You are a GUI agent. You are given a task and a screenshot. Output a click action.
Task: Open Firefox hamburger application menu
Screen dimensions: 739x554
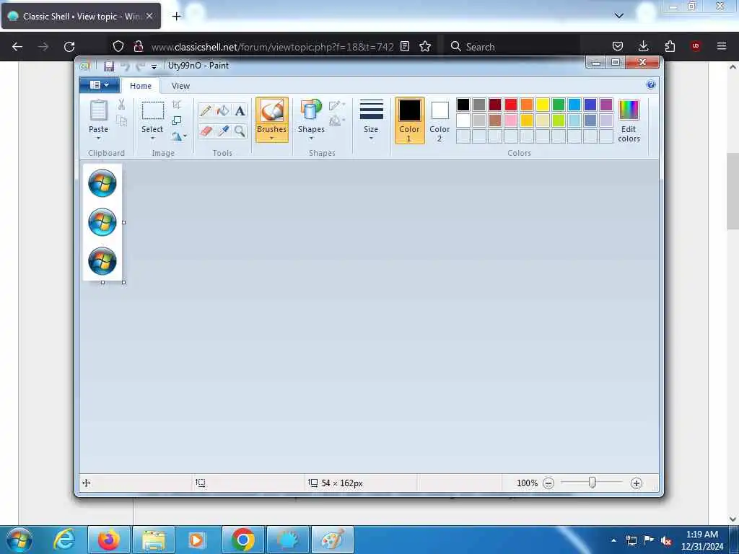tap(722, 46)
